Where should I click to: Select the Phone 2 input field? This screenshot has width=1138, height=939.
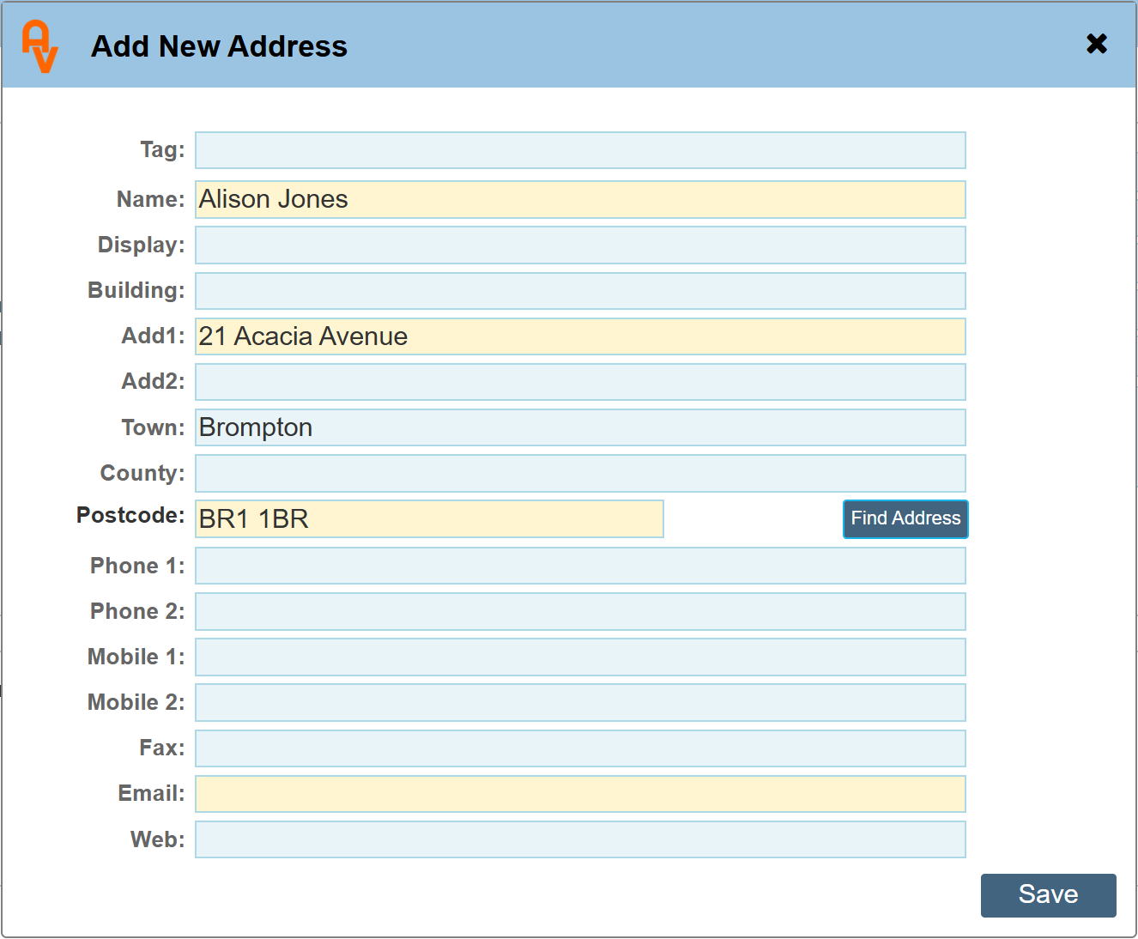(580, 611)
